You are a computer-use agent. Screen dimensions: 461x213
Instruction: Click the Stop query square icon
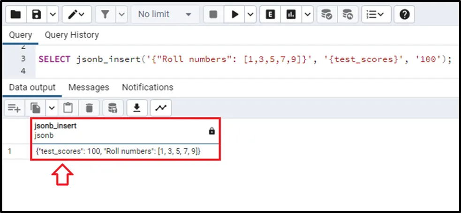[x=213, y=15]
